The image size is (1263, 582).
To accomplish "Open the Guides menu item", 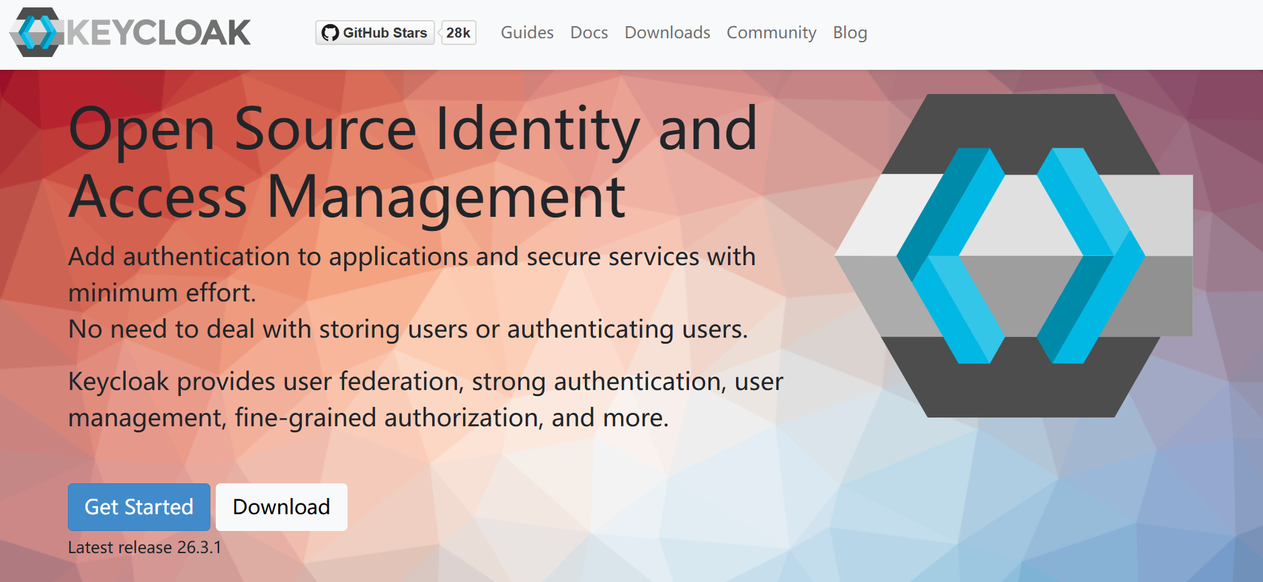I will (527, 33).
